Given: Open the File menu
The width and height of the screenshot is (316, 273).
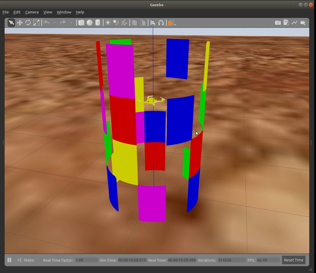Looking at the screenshot, I should pyautogui.click(x=6, y=12).
